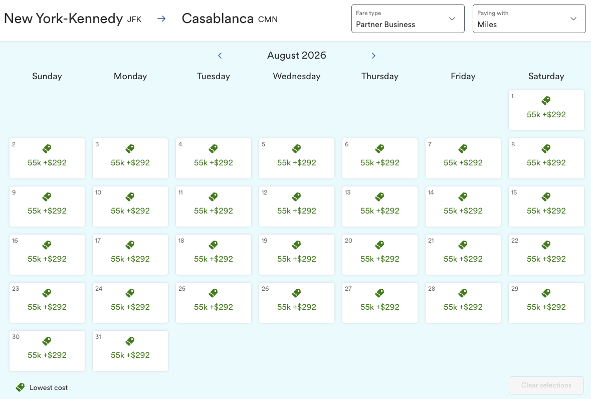Click the 55k +$292 fare on August 3

pos(130,162)
